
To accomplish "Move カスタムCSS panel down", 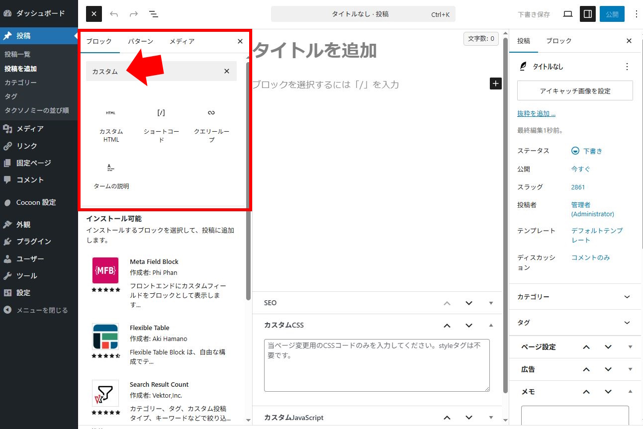I will [x=469, y=326].
